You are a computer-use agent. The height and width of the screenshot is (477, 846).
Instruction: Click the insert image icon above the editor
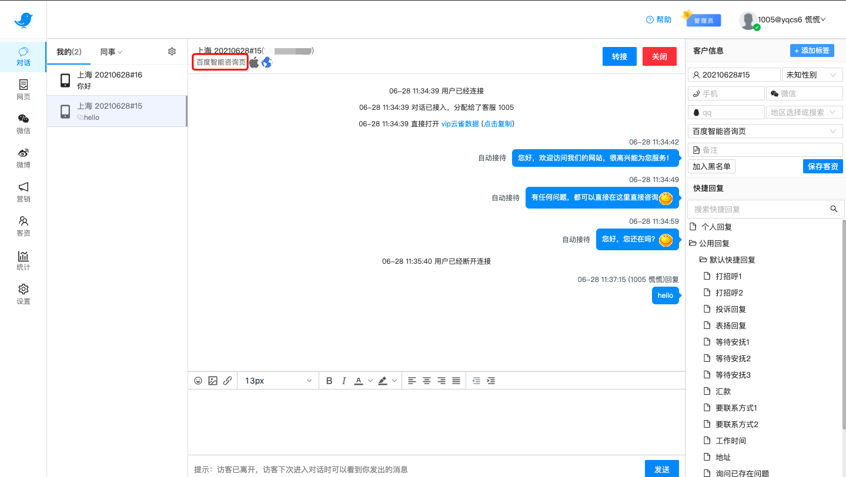pyautogui.click(x=213, y=381)
